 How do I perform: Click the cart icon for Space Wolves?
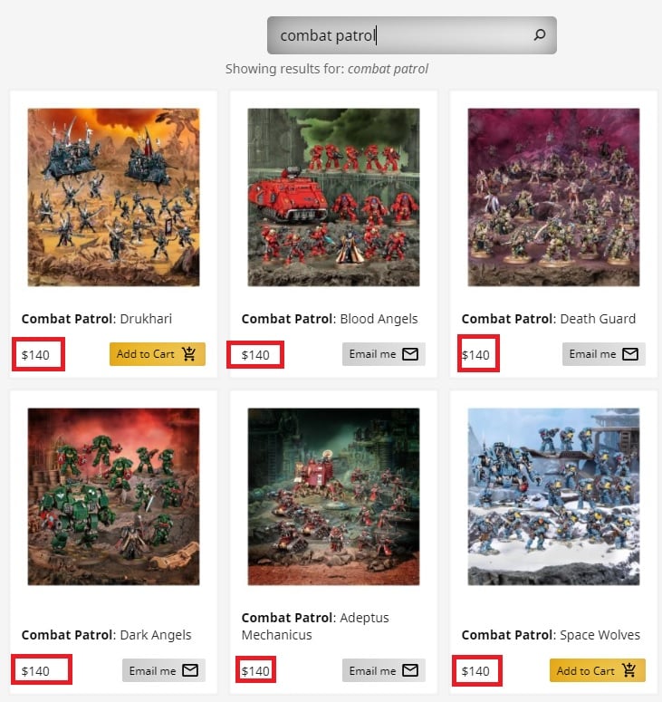coord(628,670)
